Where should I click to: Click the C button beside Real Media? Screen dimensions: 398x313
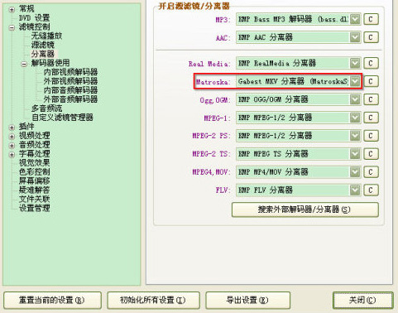pyautogui.click(x=371, y=63)
